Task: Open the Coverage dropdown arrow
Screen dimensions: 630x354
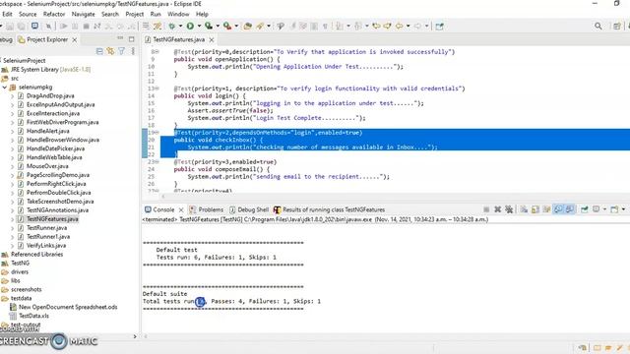Action: tap(218, 27)
